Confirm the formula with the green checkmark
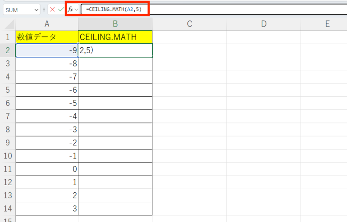 click(61, 9)
